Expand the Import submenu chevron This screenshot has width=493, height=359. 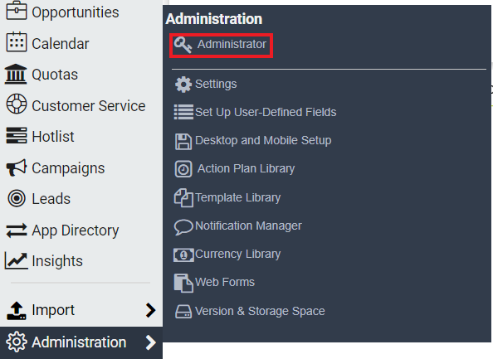[x=151, y=310]
